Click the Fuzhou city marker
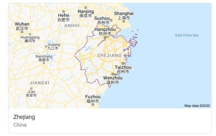 (93, 105)
